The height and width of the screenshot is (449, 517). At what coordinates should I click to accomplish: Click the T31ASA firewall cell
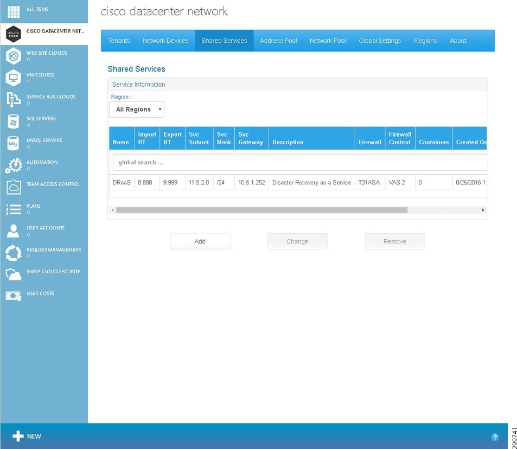pos(369,182)
